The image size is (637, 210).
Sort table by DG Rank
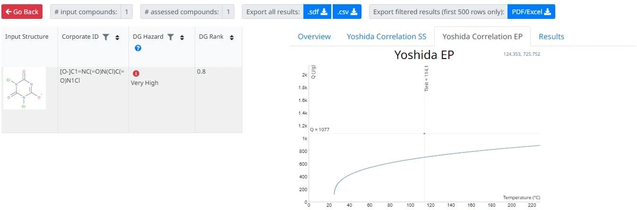click(232, 37)
